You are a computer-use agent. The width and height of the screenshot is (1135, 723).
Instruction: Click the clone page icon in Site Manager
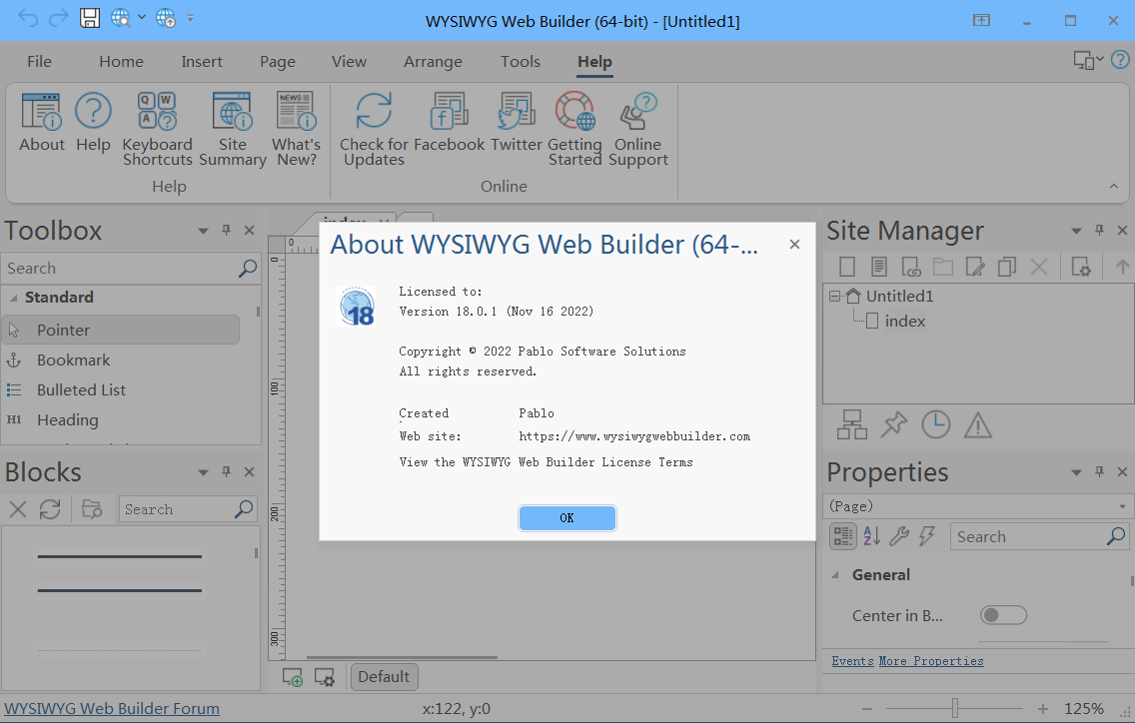point(1007,267)
